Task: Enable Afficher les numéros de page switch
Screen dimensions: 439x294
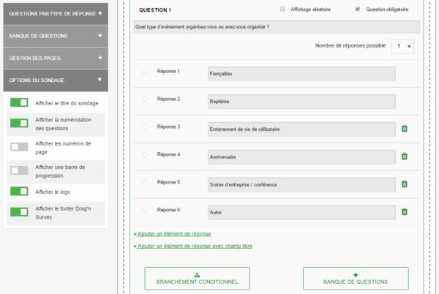Action: tap(19, 147)
